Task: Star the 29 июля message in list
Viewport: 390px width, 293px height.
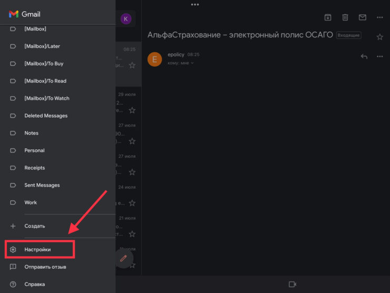Action: point(132,110)
